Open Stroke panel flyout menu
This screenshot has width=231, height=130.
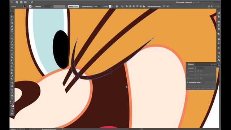click(x=215, y=64)
